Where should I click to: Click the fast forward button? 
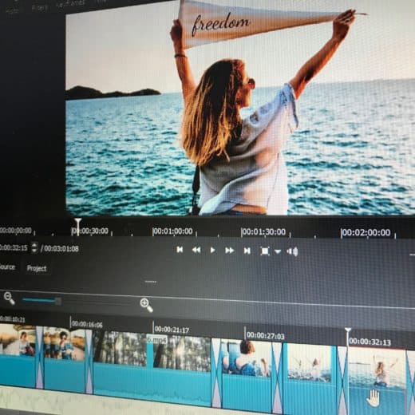coord(229,251)
